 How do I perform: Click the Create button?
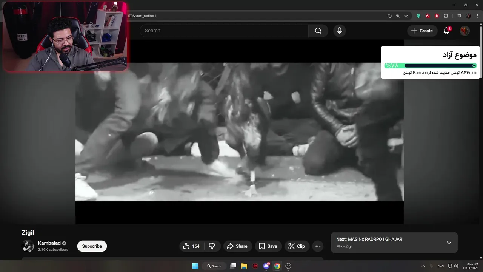click(x=422, y=31)
